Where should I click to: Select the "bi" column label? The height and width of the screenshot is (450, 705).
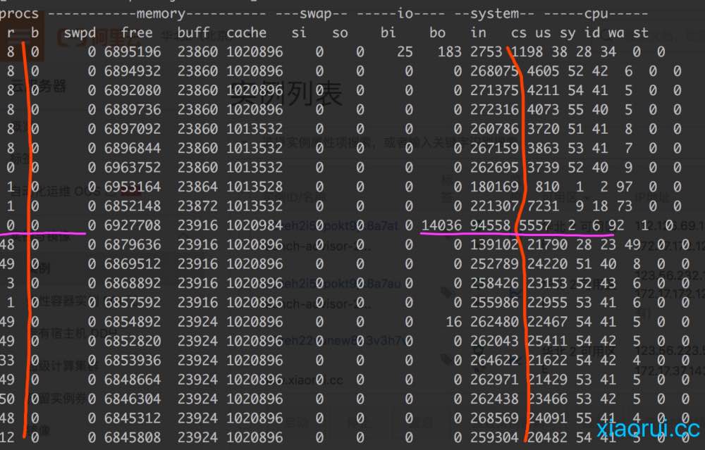388,32
